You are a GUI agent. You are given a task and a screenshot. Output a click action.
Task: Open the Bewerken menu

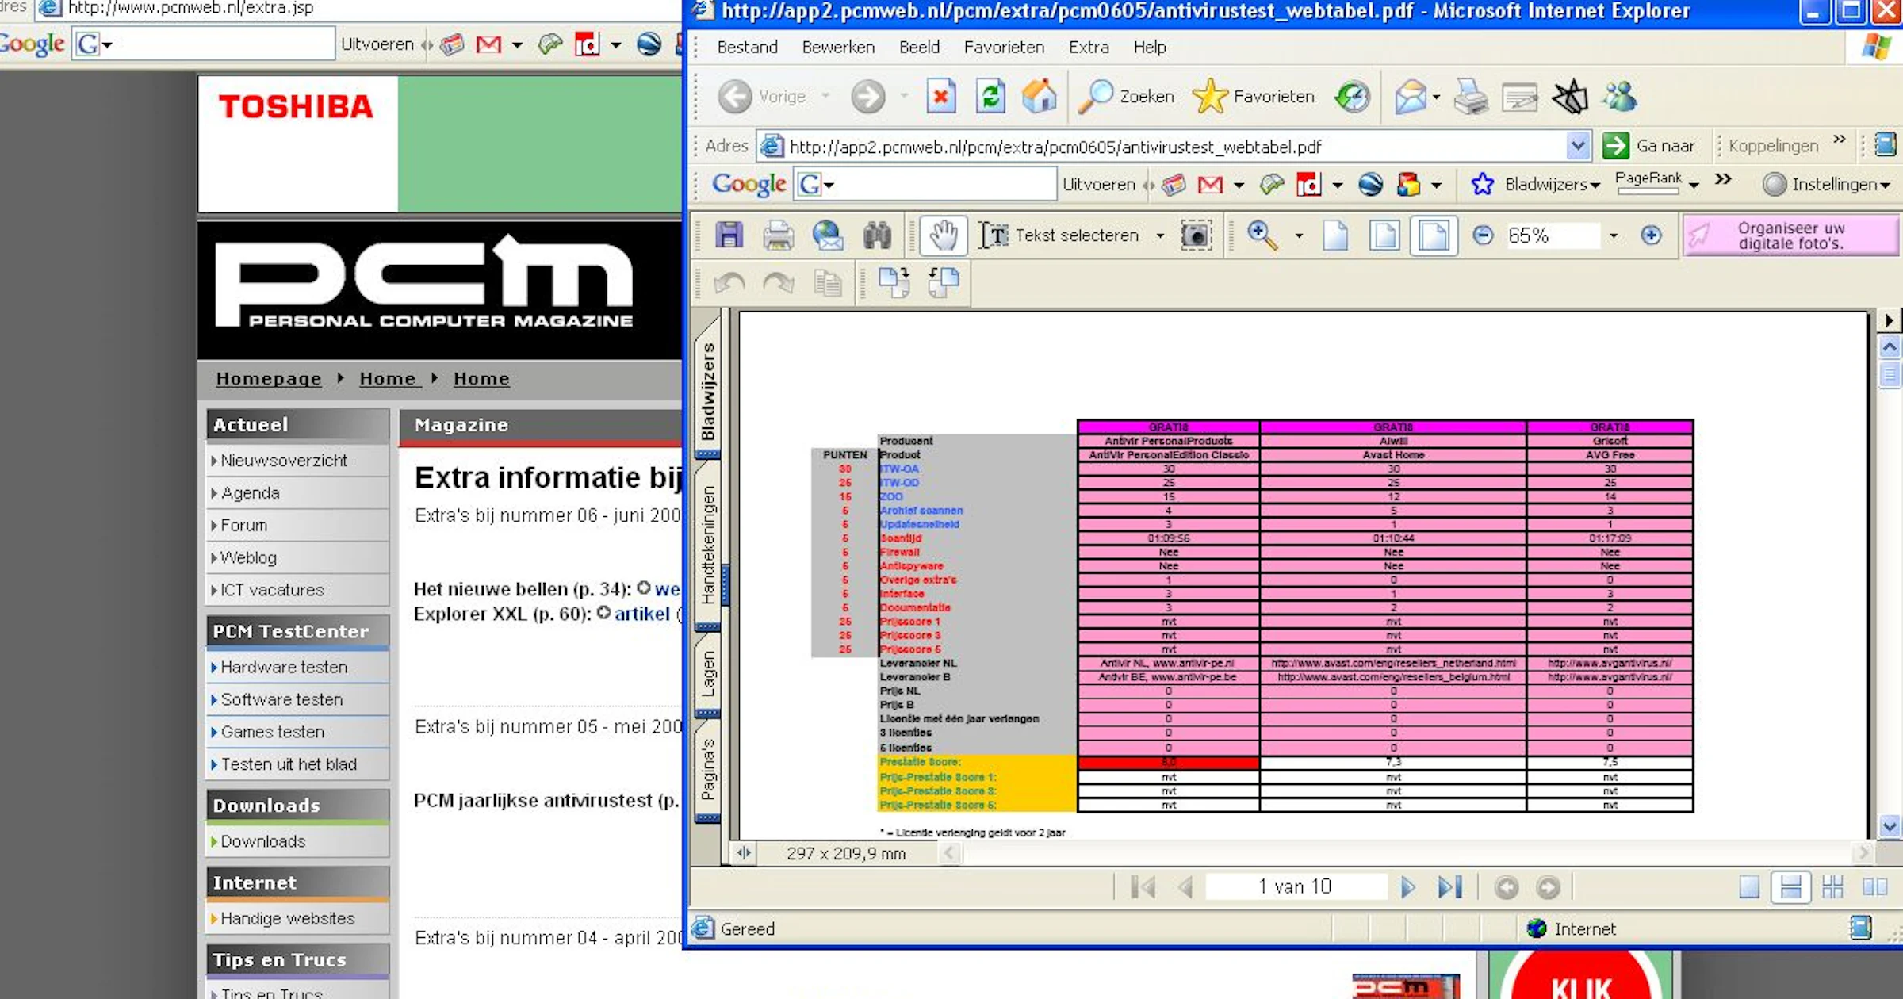(x=838, y=48)
